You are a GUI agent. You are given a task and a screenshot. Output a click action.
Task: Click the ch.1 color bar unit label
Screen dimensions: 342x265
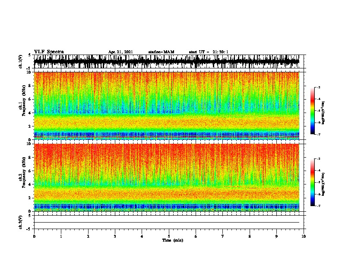(323, 113)
